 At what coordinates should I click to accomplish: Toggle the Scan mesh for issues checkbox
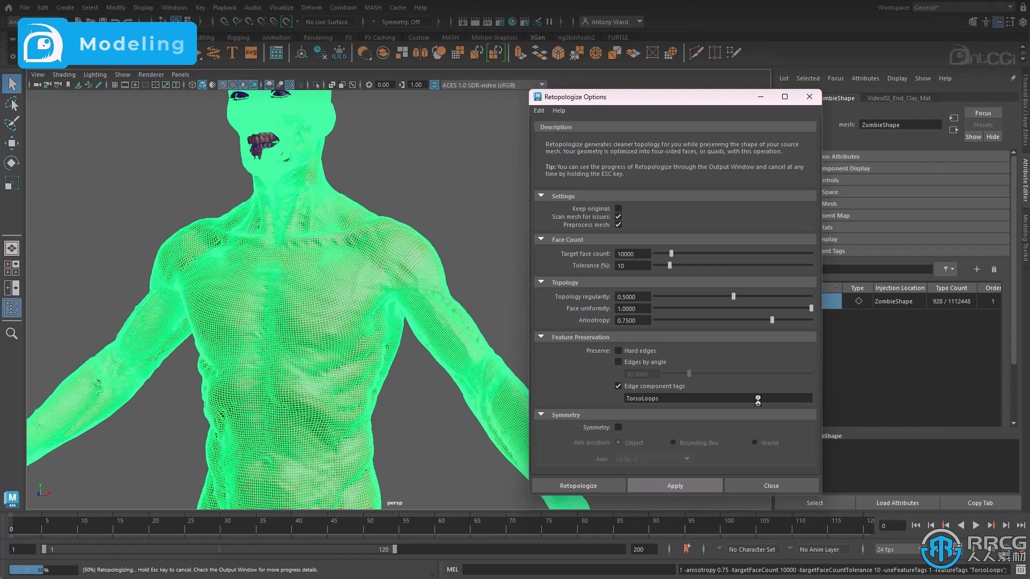click(x=617, y=217)
